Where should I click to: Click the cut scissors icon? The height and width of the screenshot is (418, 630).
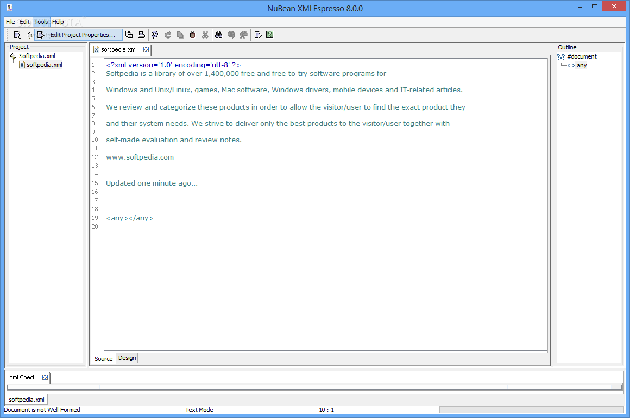(205, 35)
